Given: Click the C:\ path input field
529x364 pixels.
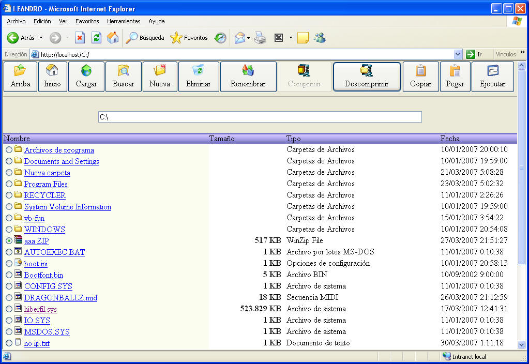Looking at the screenshot, I should click(260, 117).
